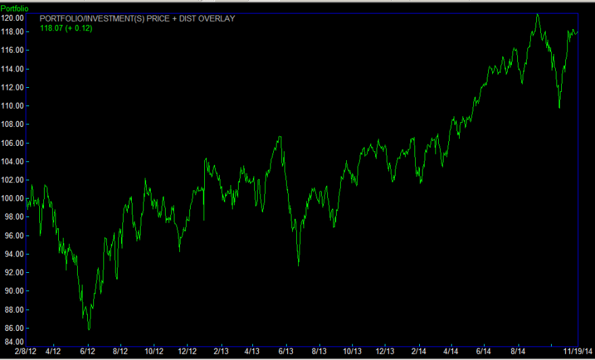Click the 8/13 date axis label
This screenshot has height=360, width=595.
click(320, 352)
